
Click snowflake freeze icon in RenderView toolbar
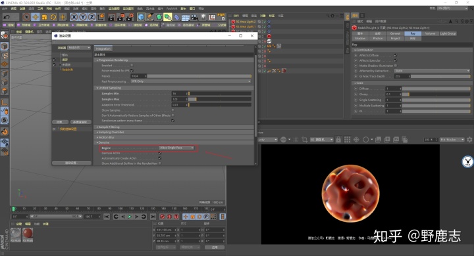click(x=356, y=140)
